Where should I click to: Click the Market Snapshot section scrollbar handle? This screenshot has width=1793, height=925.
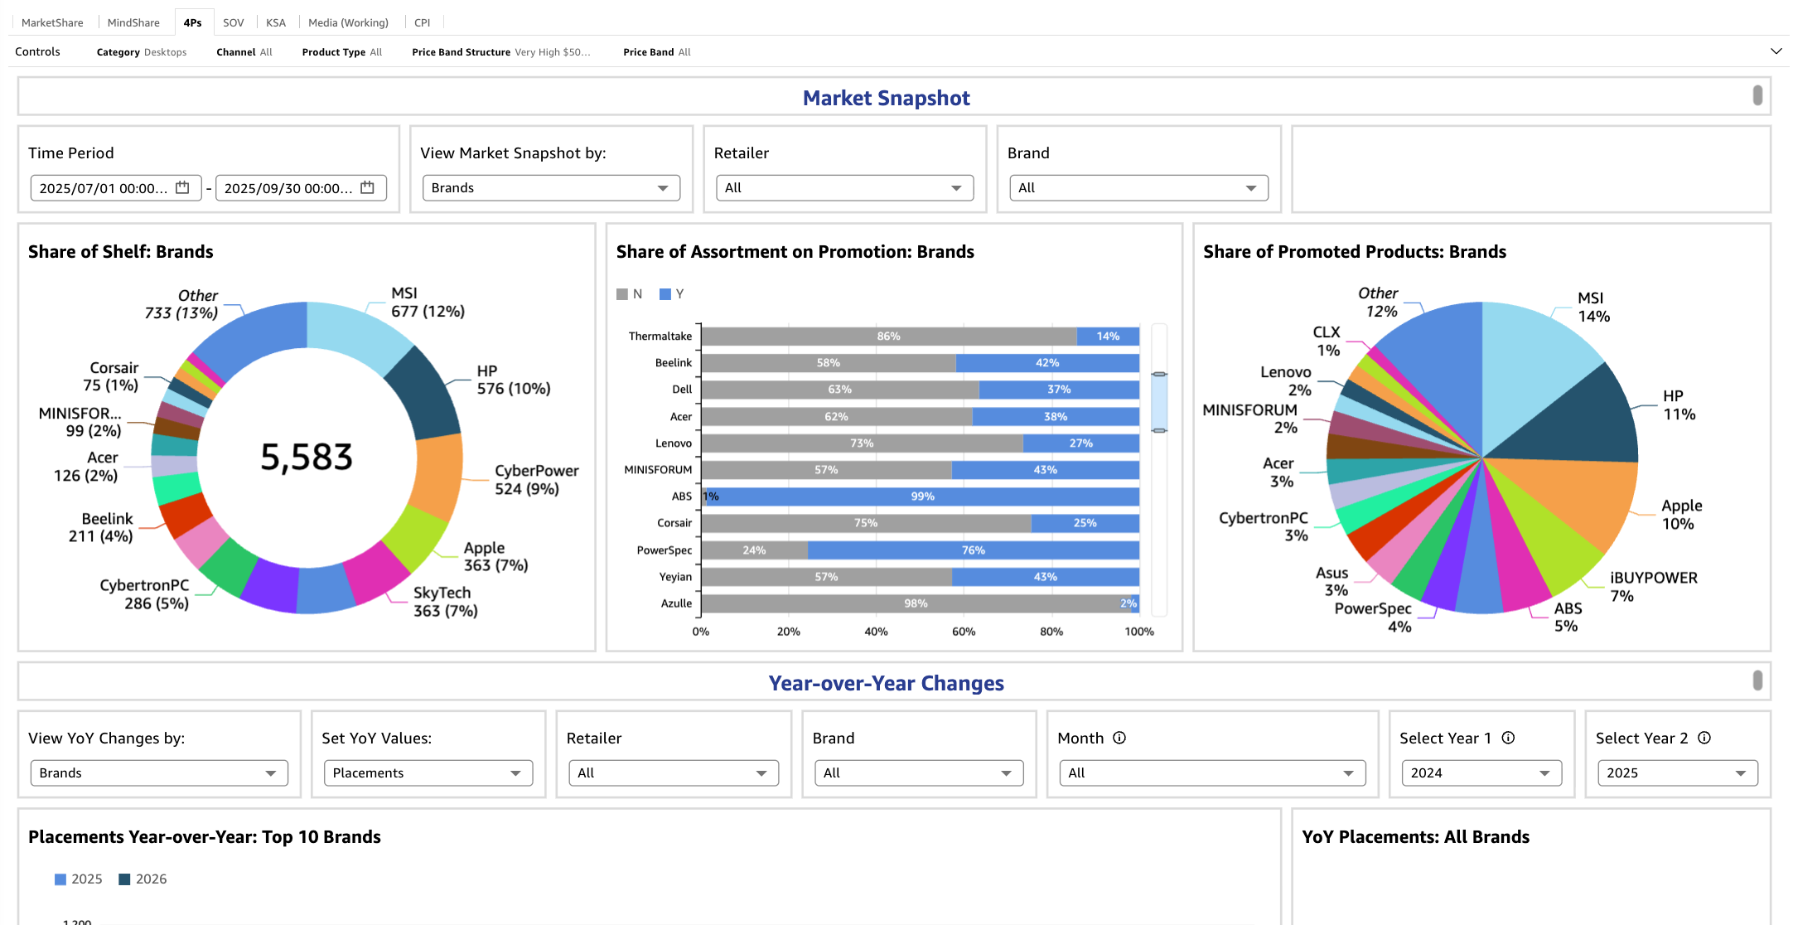[x=1757, y=95]
